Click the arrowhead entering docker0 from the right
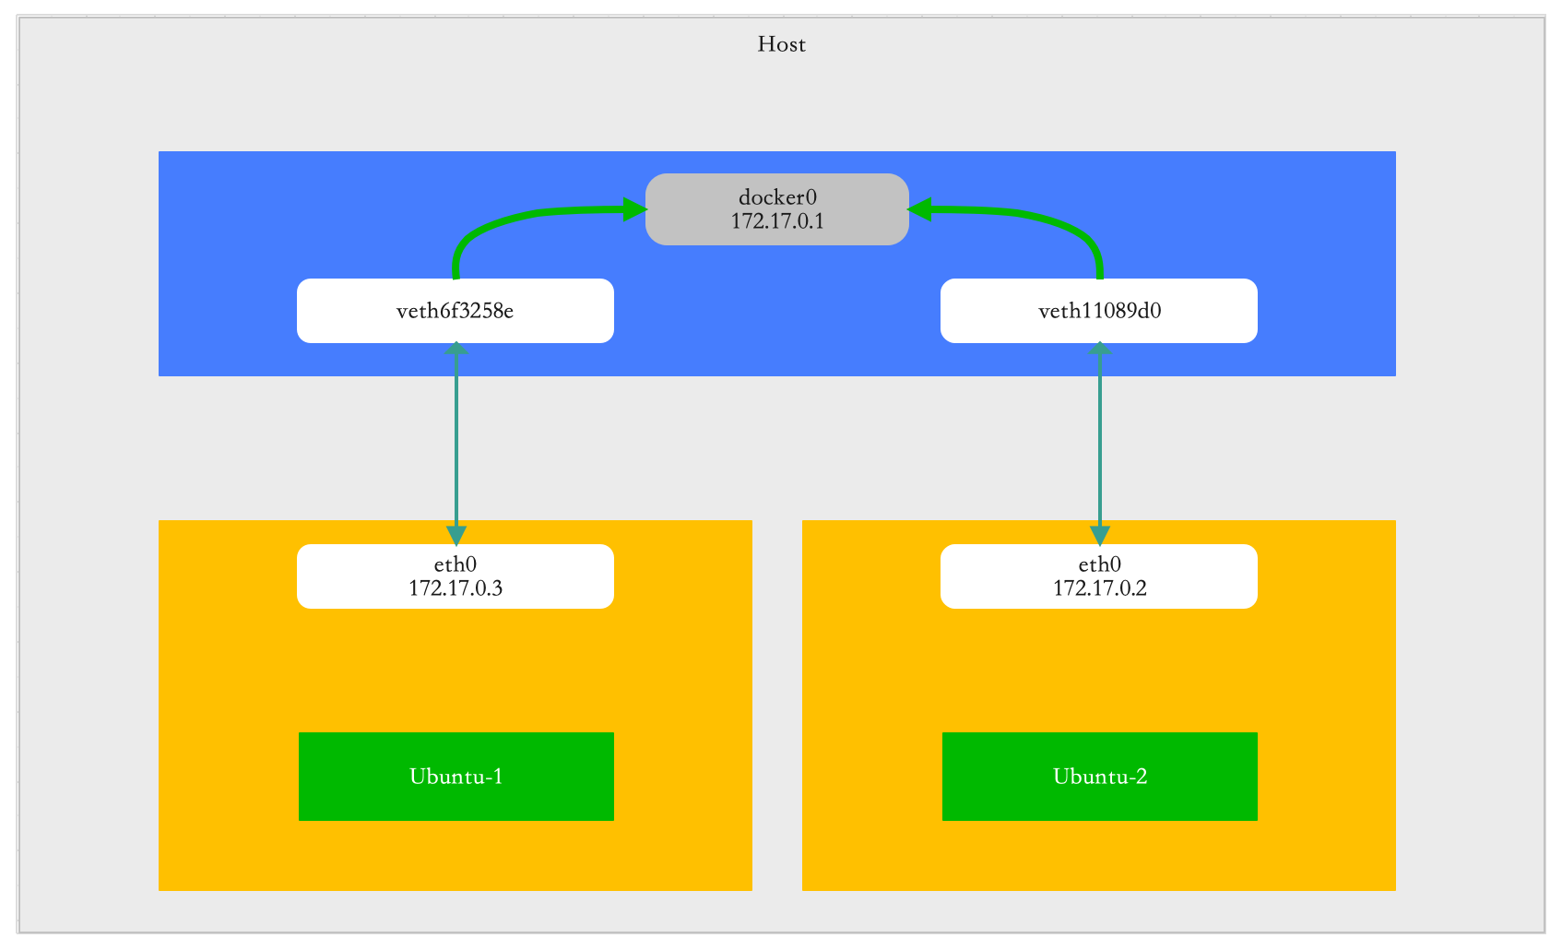1562x950 pixels. tap(920, 209)
